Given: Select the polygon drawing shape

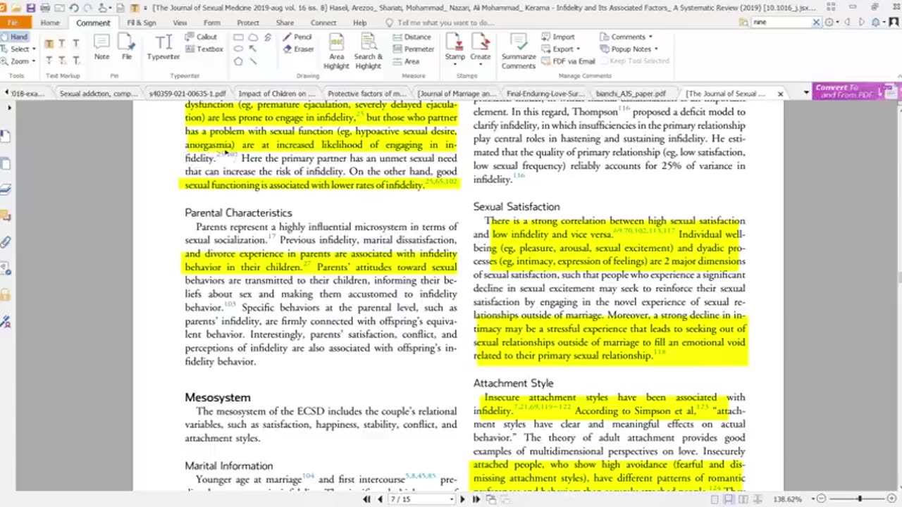Looking at the screenshot, I should [238, 61].
